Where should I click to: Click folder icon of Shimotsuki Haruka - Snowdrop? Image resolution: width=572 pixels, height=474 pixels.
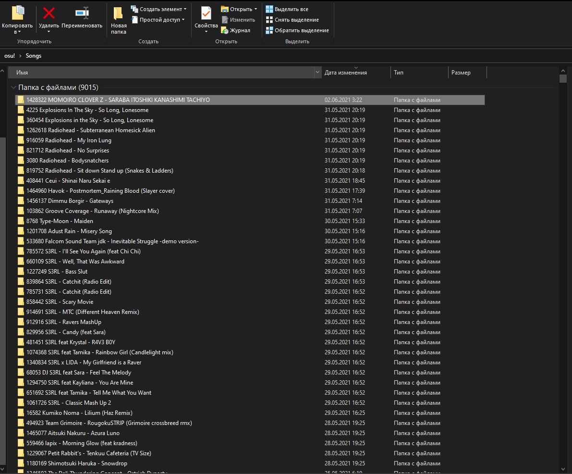click(x=21, y=463)
